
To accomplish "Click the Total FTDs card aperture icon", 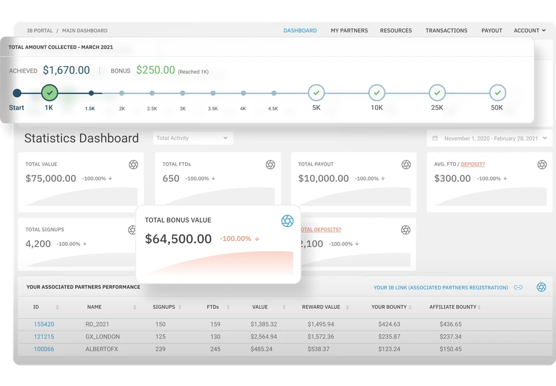I will pos(270,164).
